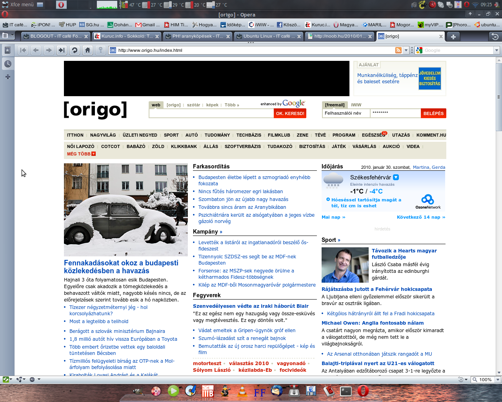Go to the home page
The image size is (502, 402).
[88, 50]
